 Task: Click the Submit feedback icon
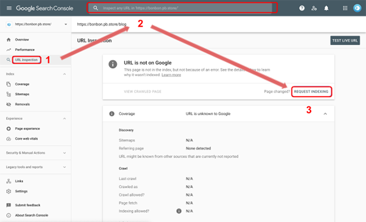pos(9,205)
